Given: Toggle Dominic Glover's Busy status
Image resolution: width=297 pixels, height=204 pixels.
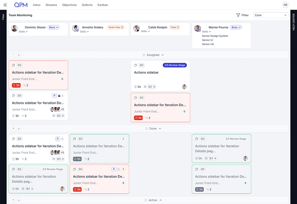Looking at the screenshot, I should pyautogui.click(x=54, y=27).
